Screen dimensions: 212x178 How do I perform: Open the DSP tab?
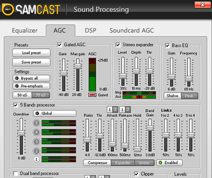[x=90, y=30]
